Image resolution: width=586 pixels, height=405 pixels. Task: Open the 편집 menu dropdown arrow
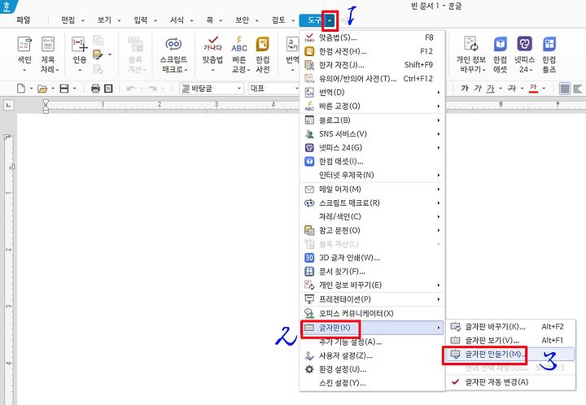pos(83,20)
